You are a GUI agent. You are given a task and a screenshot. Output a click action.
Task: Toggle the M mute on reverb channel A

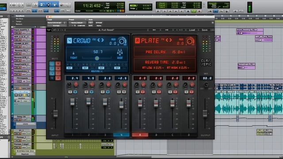click(143, 92)
